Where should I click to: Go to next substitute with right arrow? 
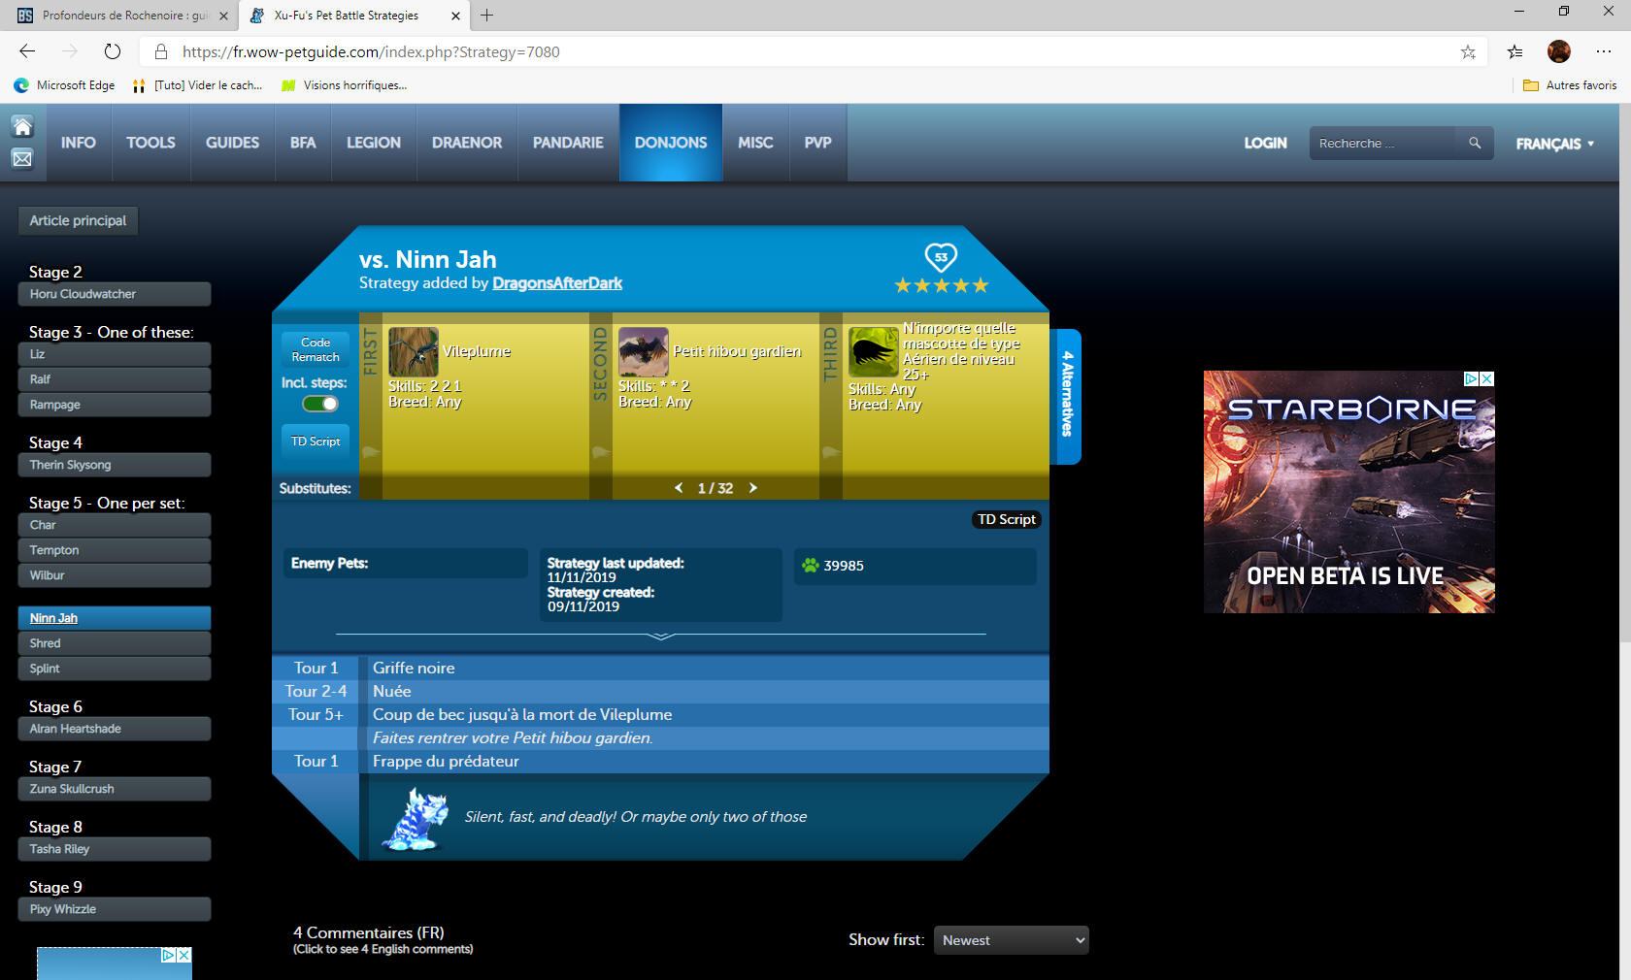pyautogui.click(x=752, y=488)
